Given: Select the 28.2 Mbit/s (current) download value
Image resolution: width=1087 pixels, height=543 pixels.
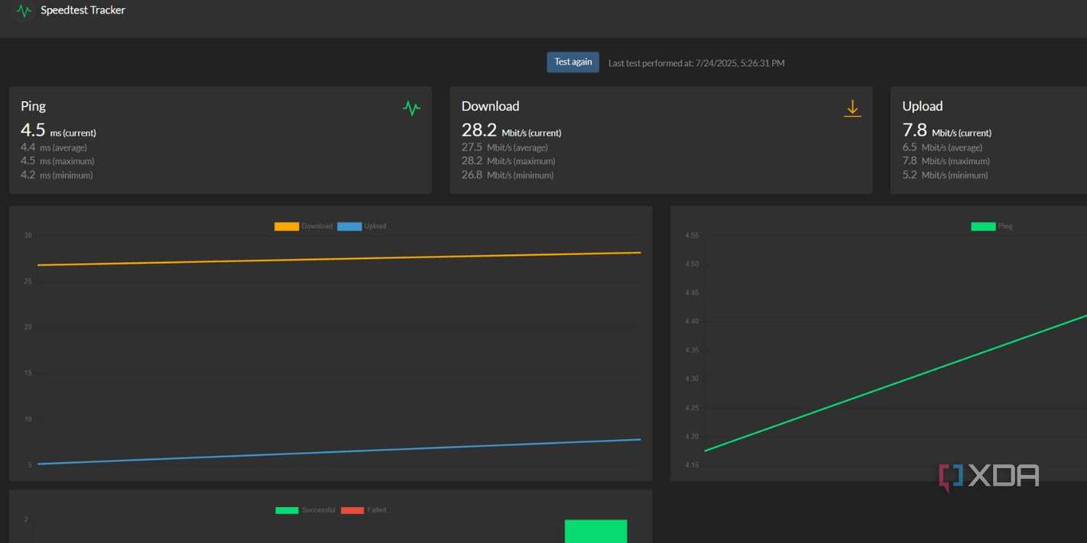Looking at the screenshot, I should 511,131.
